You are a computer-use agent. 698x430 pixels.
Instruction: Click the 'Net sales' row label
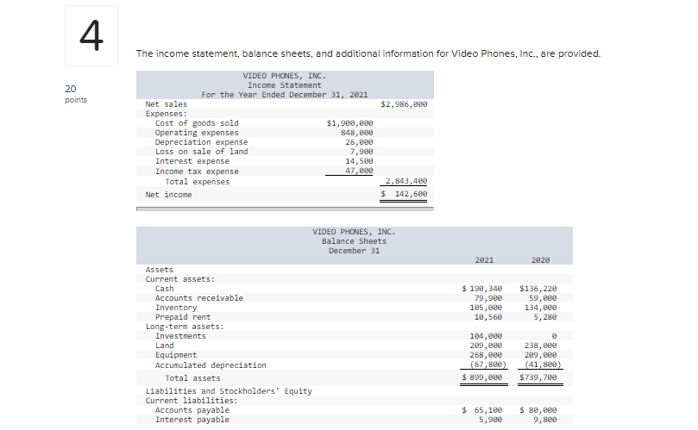pyautogui.click(x=167, y=104)
